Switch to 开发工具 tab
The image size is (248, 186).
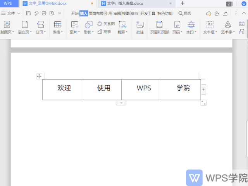[148, 14]
